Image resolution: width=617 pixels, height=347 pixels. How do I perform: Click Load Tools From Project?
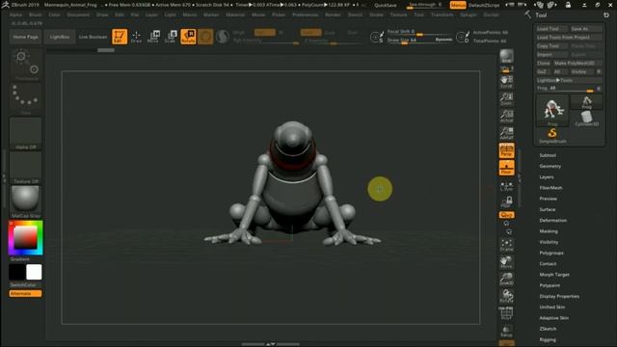[x=569, y=38]
